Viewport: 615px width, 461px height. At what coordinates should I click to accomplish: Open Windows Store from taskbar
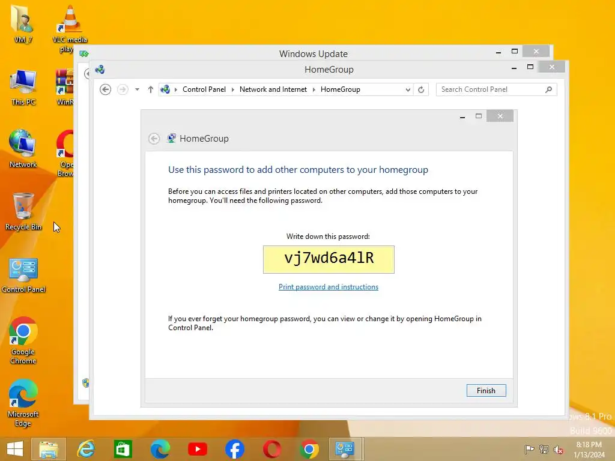(123, 449)
